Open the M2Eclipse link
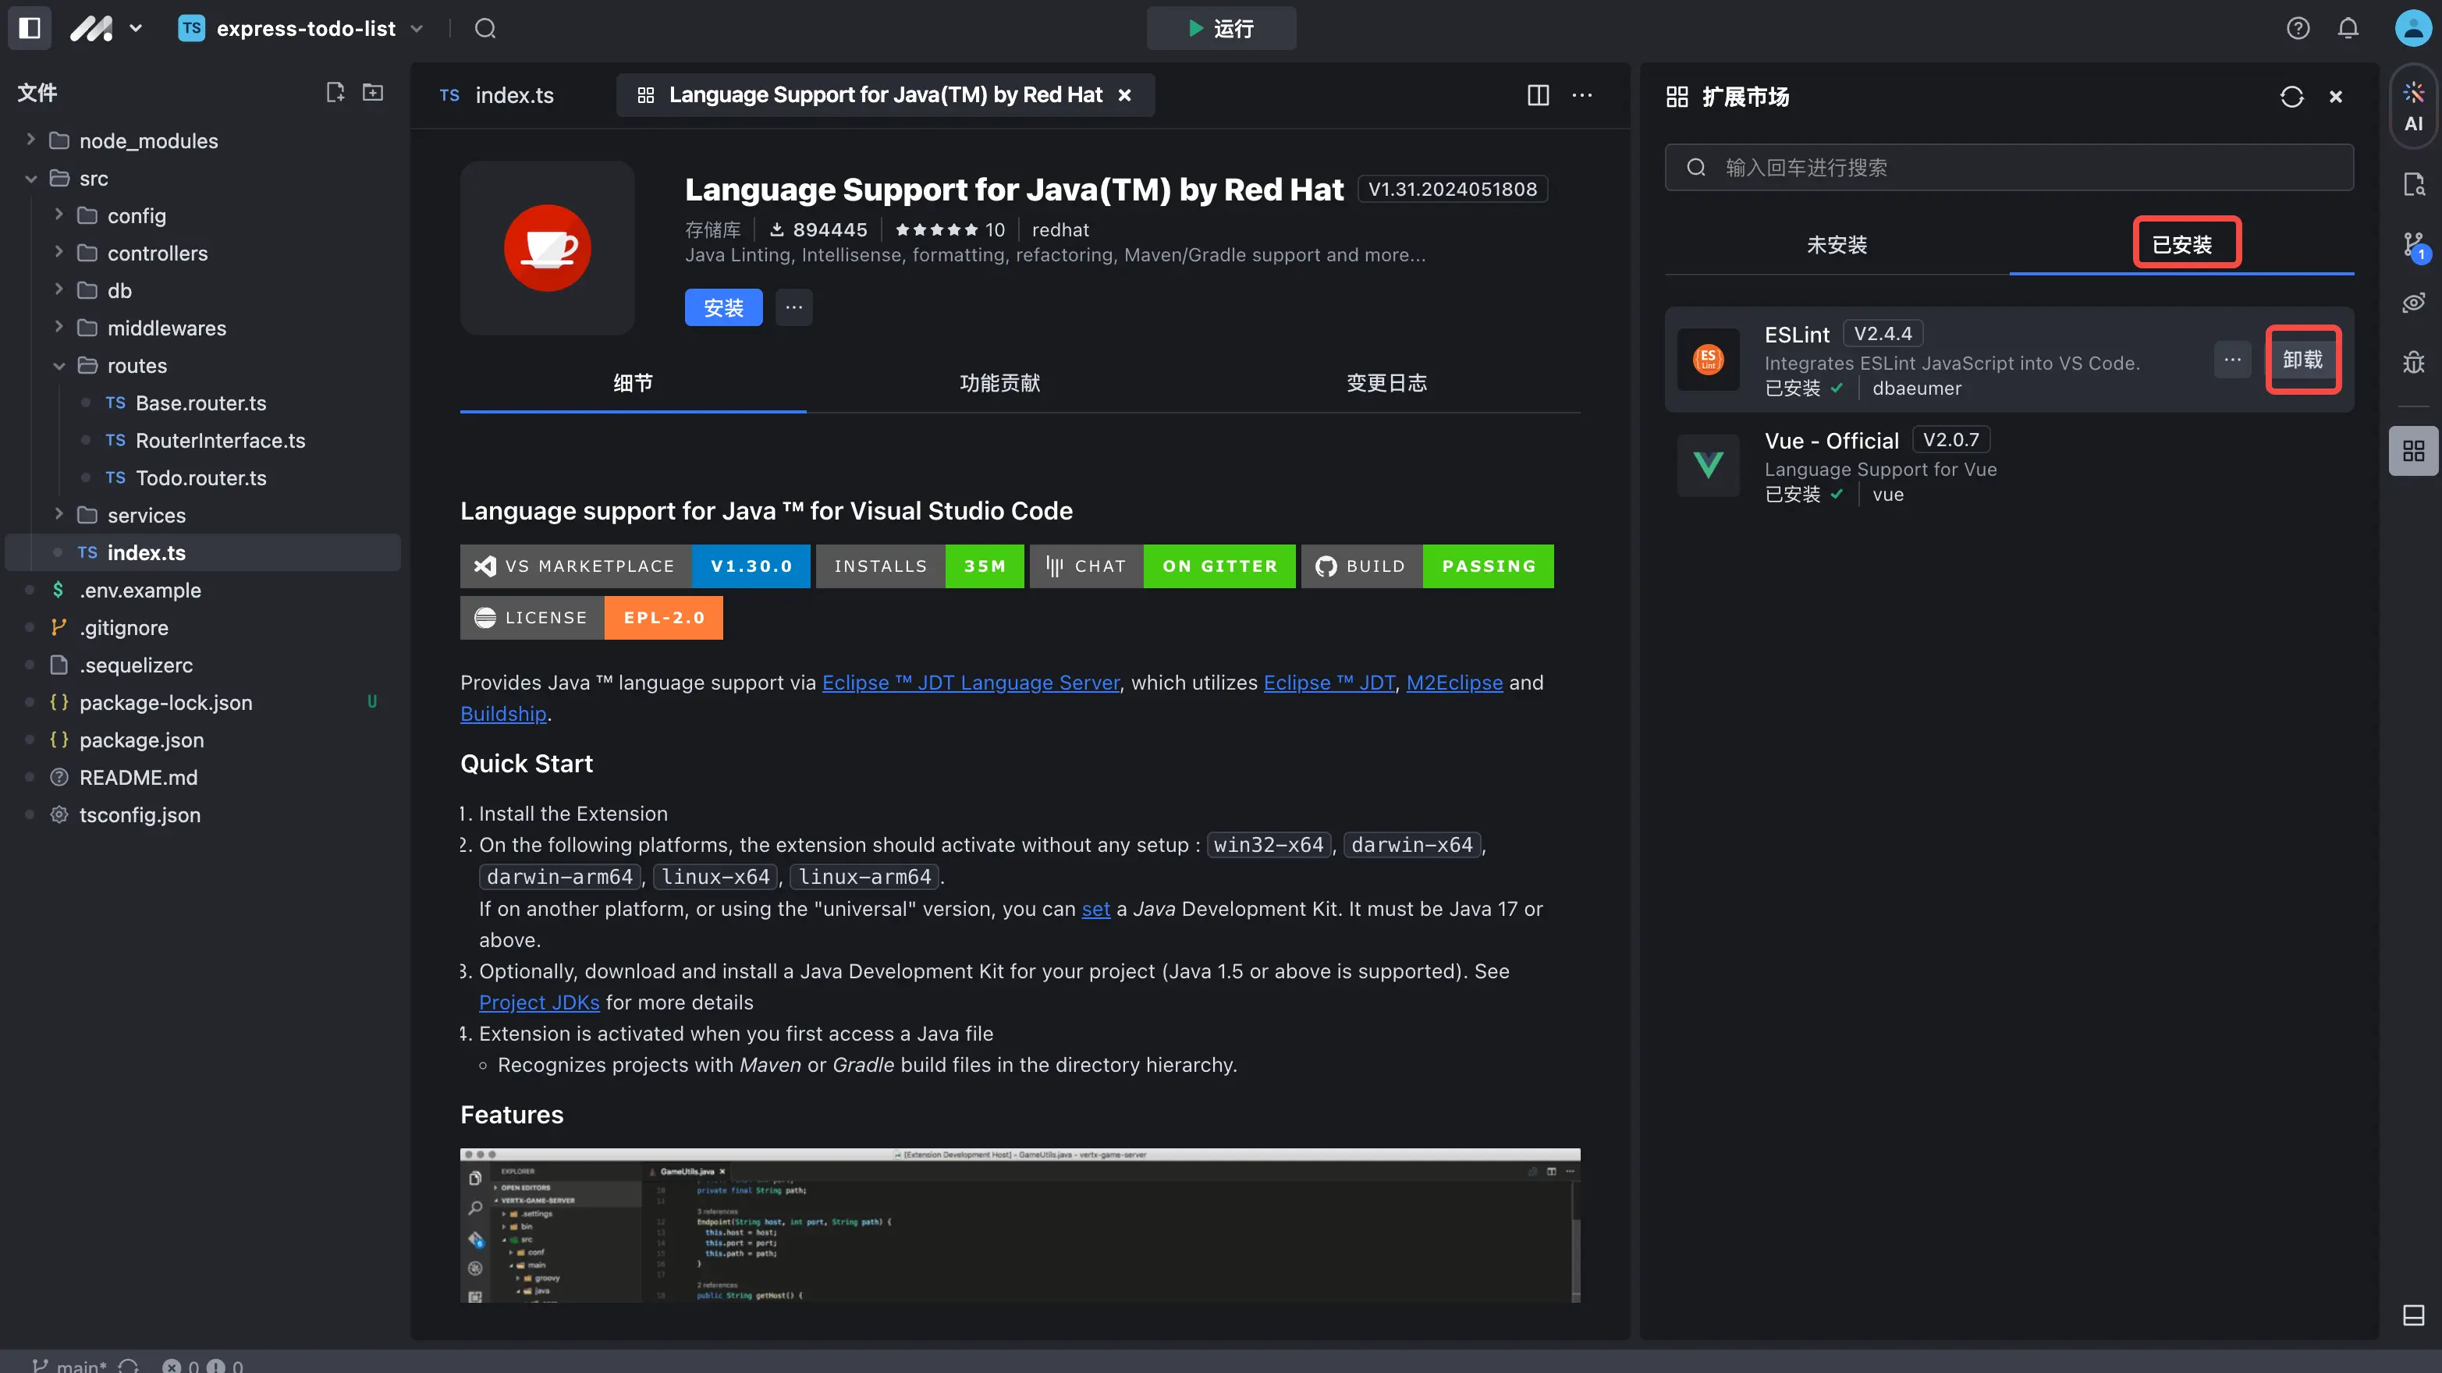The height and width of the screenshot is (1373, 2442). tap(1454, 683)
